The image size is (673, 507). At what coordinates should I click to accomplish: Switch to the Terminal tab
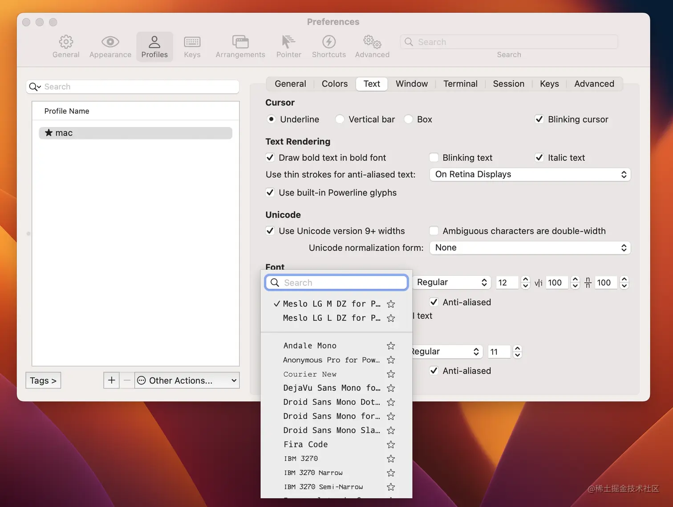[x=460, y=84]
